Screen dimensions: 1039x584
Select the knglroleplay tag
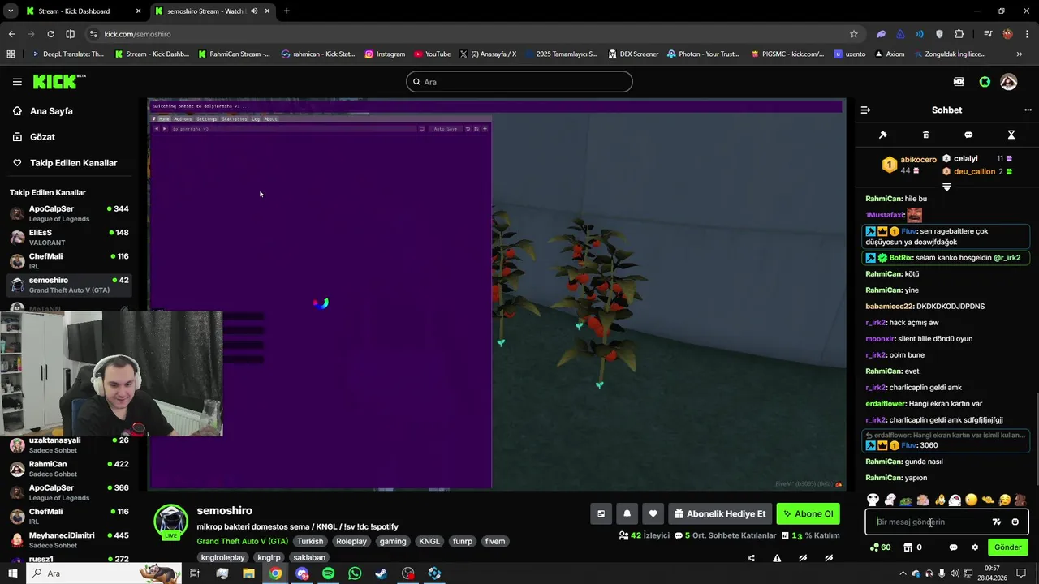point(222,558)
